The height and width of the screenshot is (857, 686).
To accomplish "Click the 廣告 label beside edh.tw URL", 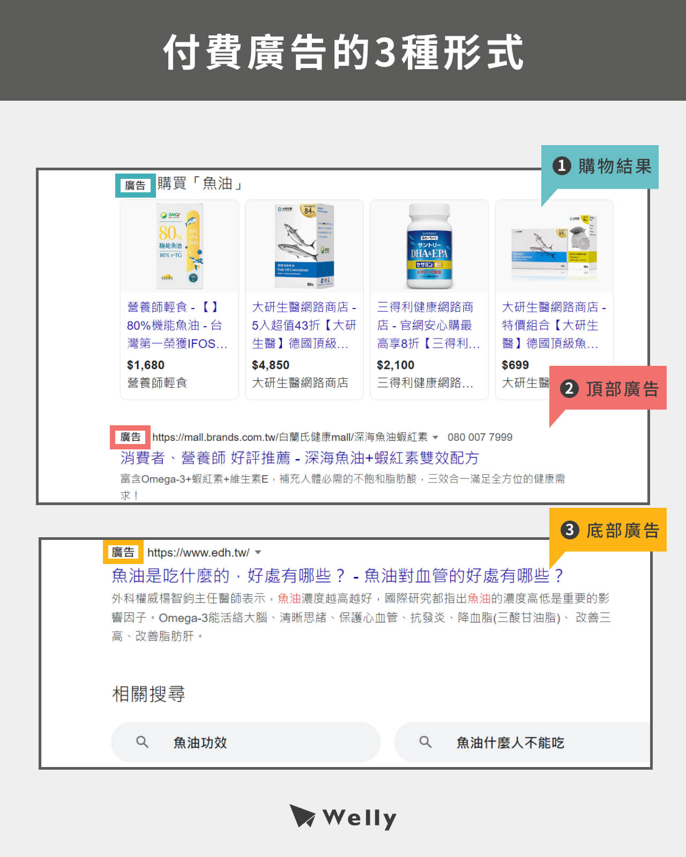I will (123, 552).
